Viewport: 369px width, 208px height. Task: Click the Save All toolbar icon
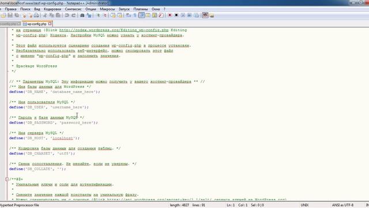pyautogui.click(x=17, y=16)
